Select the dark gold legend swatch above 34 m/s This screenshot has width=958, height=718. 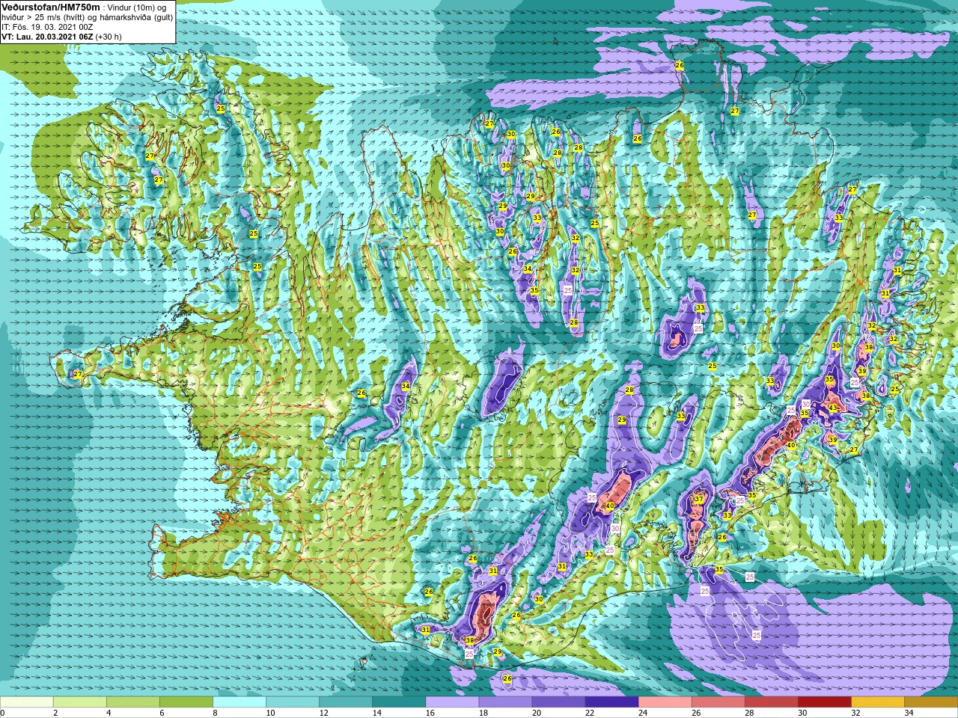pos(930,702)
